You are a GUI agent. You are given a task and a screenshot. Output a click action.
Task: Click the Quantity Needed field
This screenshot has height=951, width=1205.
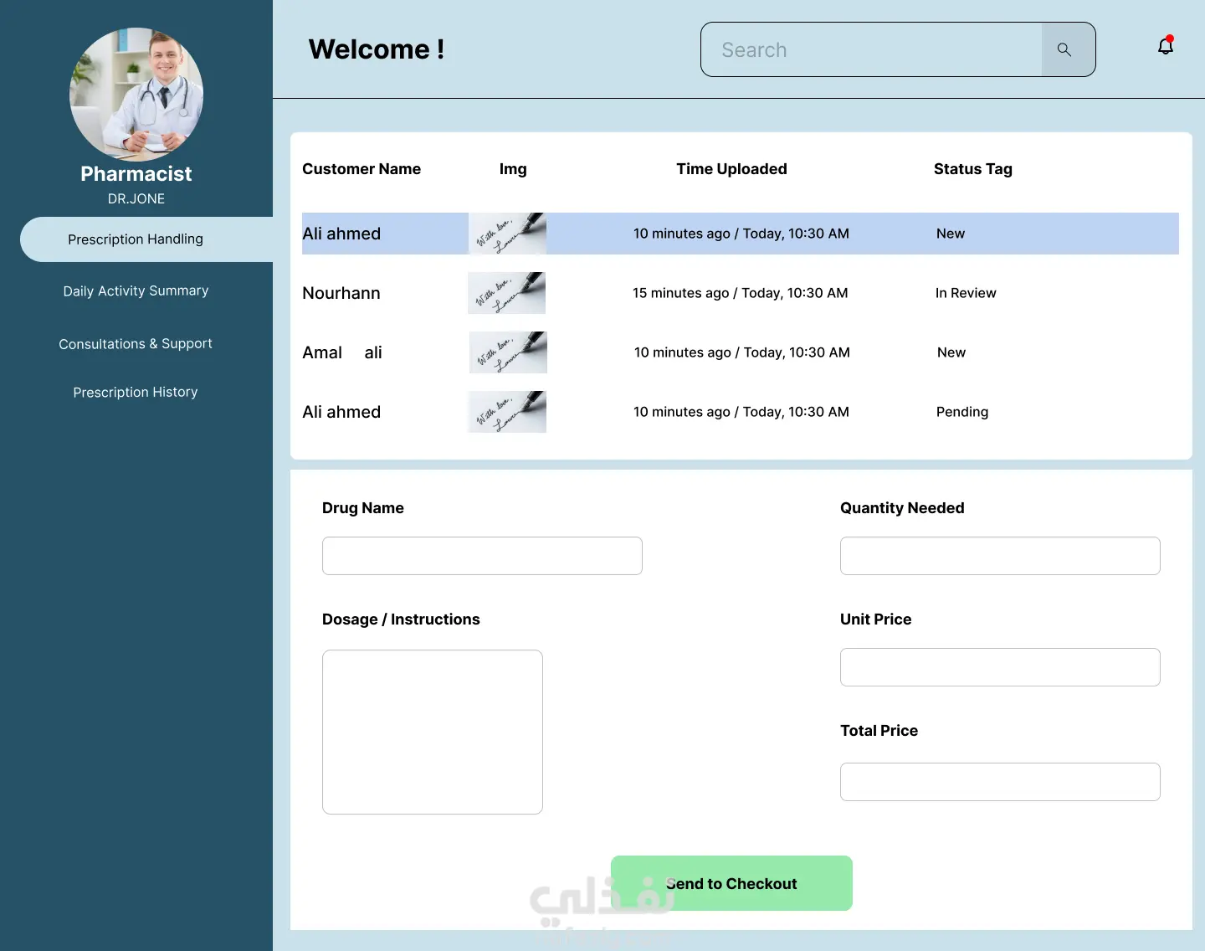click(1000, 556)
